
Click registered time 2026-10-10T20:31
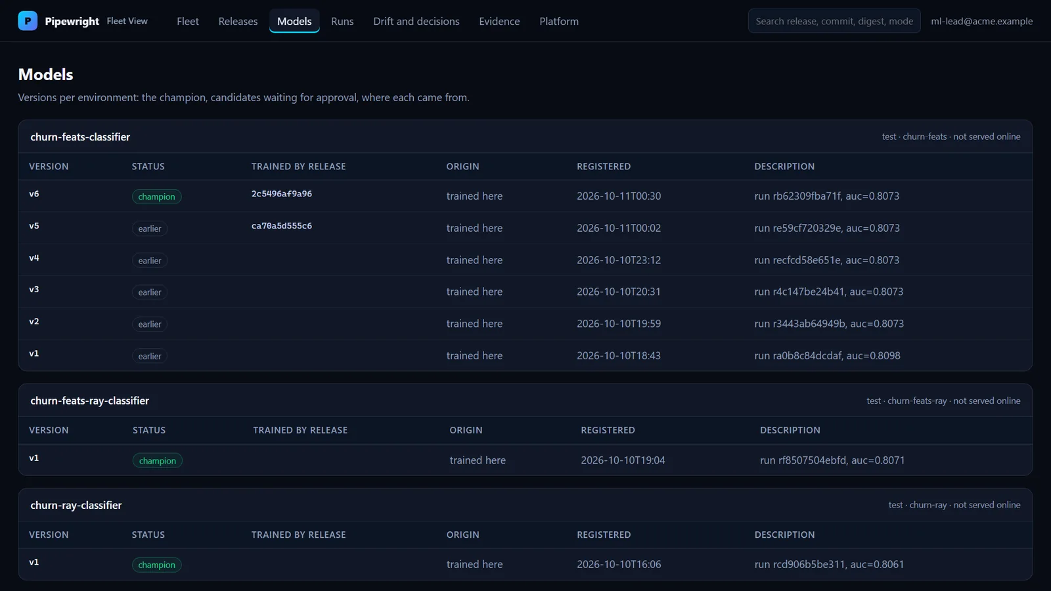[x=619, y=292]
